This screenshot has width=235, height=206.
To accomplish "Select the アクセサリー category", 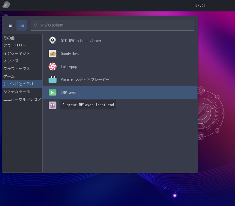I will click(22, 46).
